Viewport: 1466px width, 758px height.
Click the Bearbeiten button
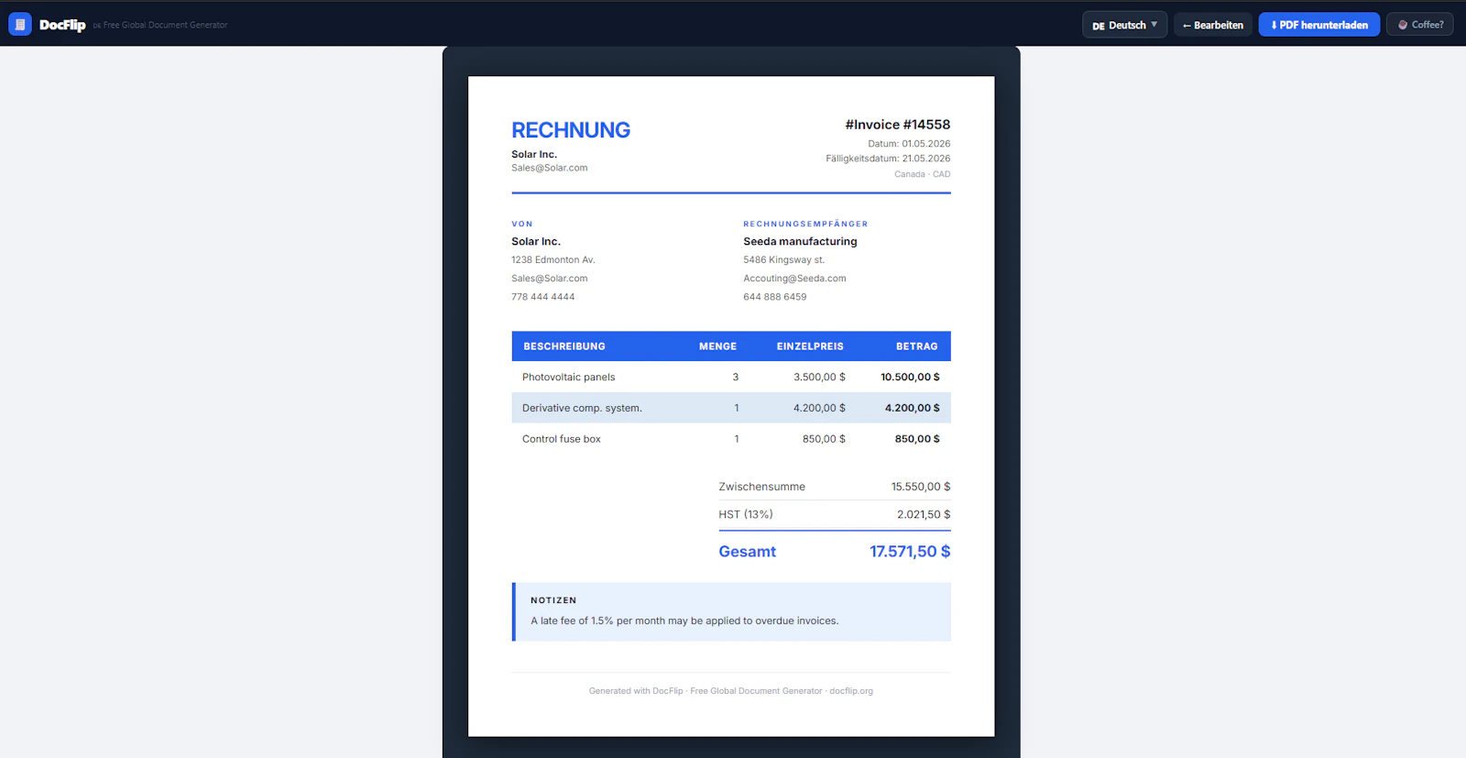[x=1213, y=25]
